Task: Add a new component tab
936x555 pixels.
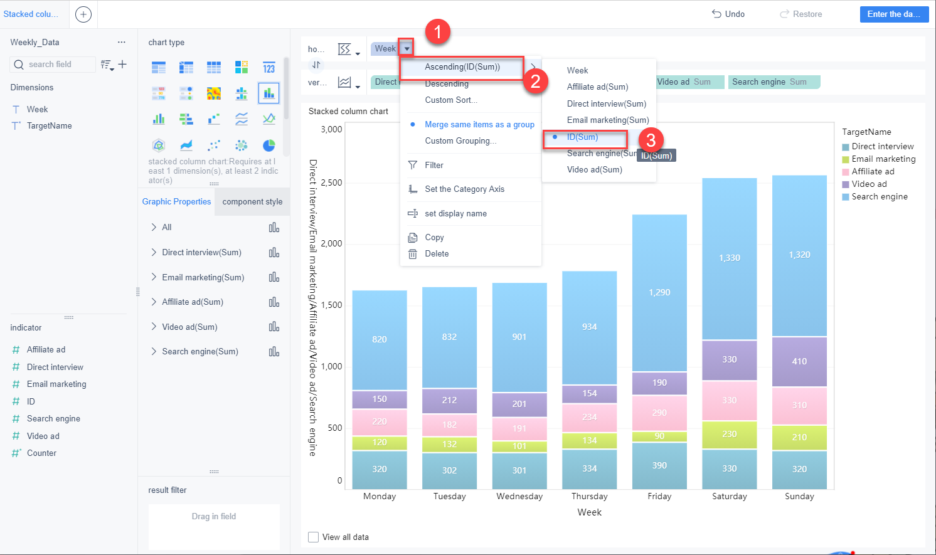Action: [x=83, y=14]
